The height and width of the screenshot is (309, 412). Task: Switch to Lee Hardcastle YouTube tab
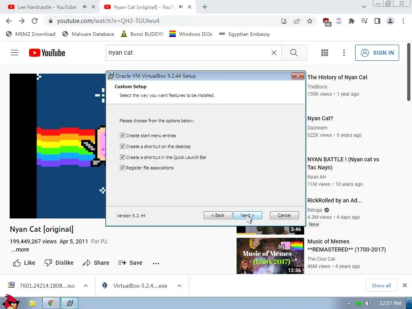pyautogui.click(x=47, y=7)
